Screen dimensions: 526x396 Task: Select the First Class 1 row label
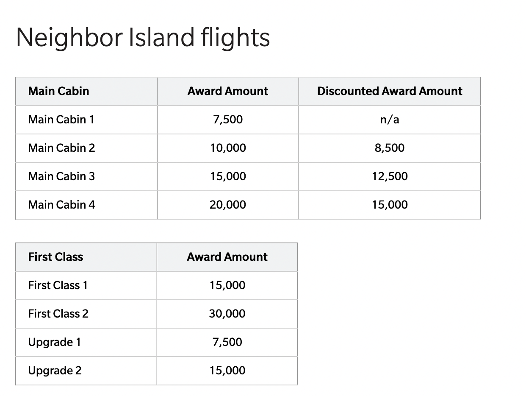[x=58, y=285]
